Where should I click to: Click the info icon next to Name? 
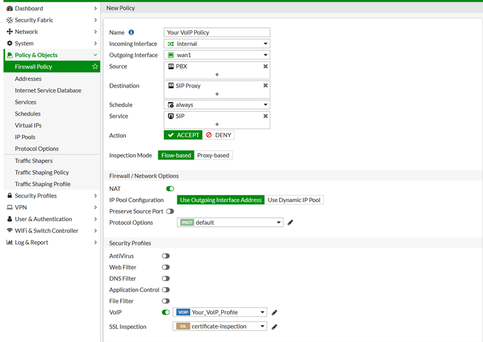[x=131, y=32]
